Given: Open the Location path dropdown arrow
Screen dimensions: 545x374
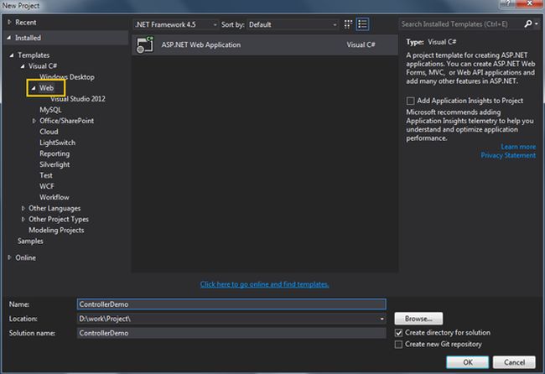Looking at the screenshot, I should tap(381, 319).
